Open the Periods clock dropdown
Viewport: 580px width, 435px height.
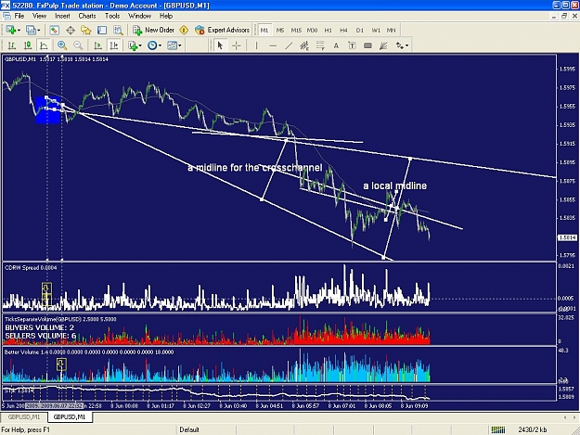pos(155,45)
